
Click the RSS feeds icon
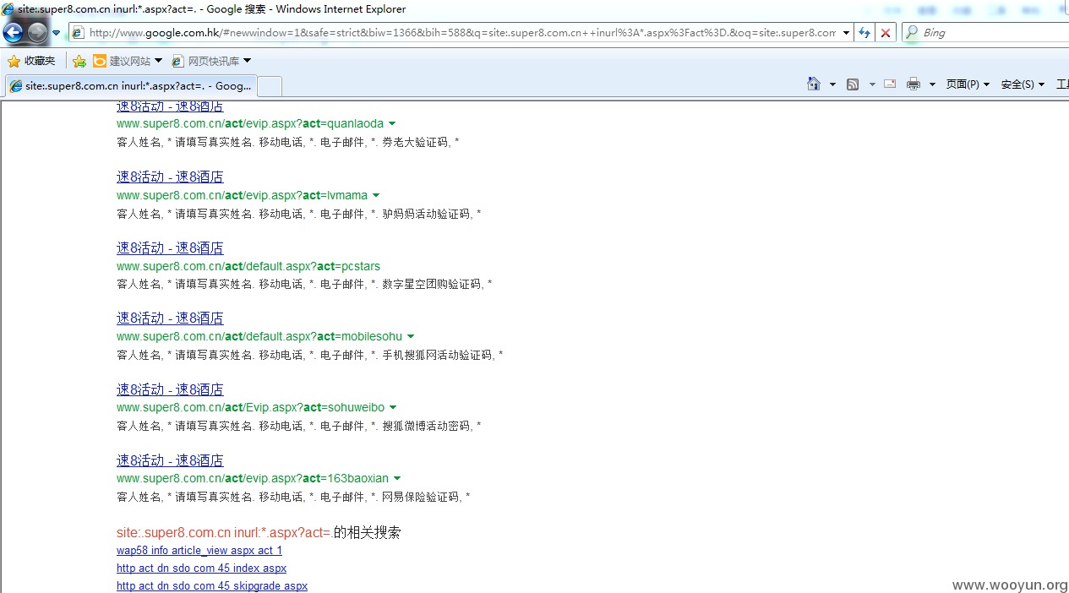[853, 84]
